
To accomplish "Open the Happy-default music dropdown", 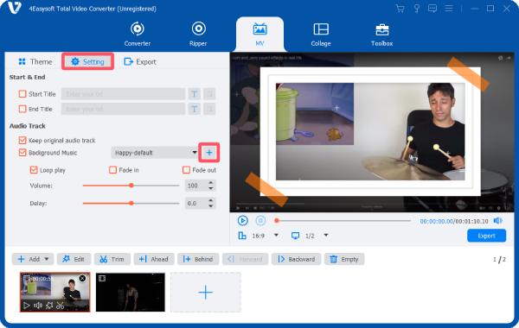I will (155, 153).
